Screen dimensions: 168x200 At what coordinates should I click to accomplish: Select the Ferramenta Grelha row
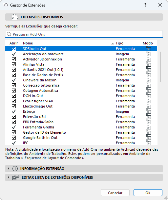[x=81, y=127]
